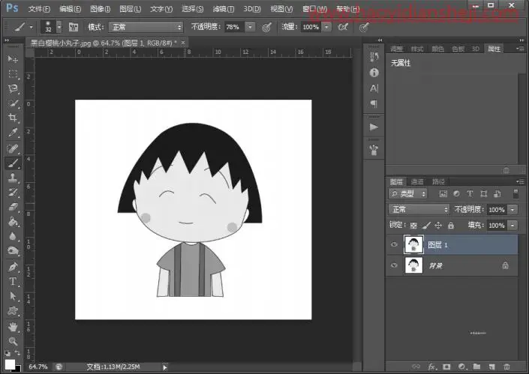Toggle pressure for size button

(364, 27)
